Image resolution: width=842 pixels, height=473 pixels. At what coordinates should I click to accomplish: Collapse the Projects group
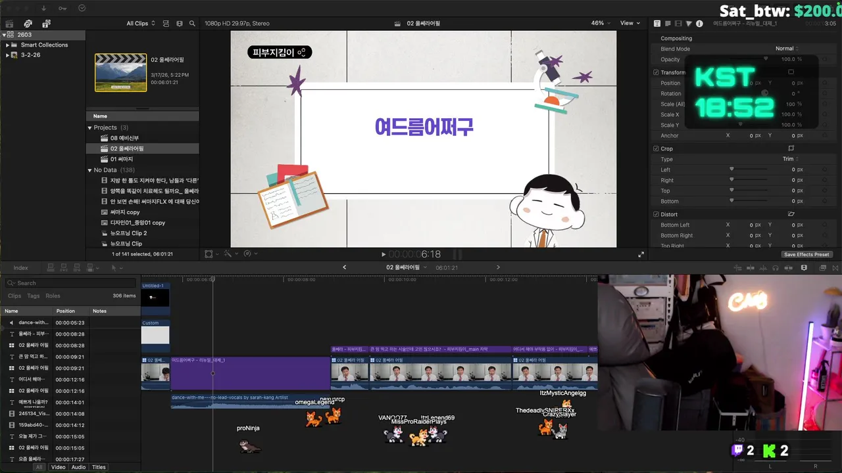coord(90,127)
